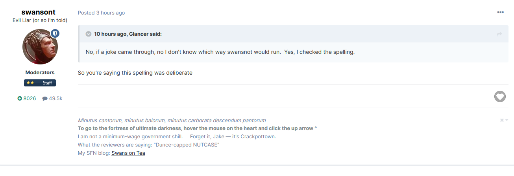Image resolution: width=514 pixels, height=176 pixels.
Task: Click the quoted text mentioning swansnot
Action: [x=220, y=52]
